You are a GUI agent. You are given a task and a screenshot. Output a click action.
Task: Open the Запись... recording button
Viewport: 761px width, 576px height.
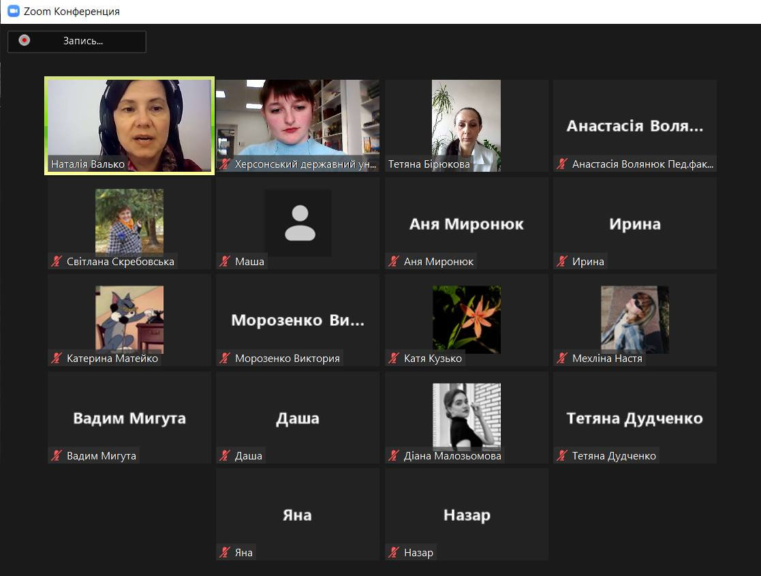(77, 42)
